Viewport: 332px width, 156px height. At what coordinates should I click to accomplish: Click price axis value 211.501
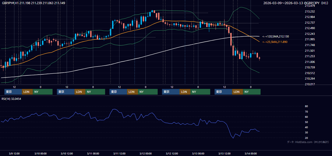click(310, 51)
